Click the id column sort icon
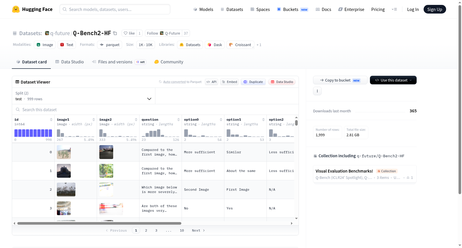Screen dimensions: 462x248 [x=51, y=120]
